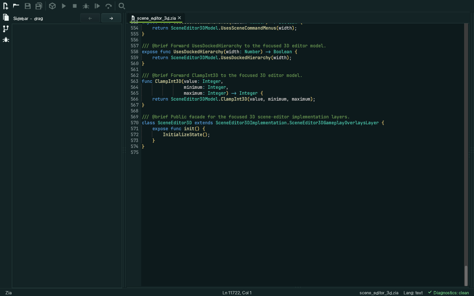Screen dimensions: 474x296
Task: Continue execution with the bar-play icon
Action: pos(97,6)
